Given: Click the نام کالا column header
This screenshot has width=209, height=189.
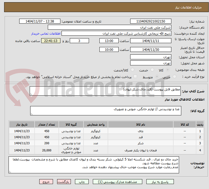Looking at the screenshot, I should pyautogui.click(x=141, y=124).
